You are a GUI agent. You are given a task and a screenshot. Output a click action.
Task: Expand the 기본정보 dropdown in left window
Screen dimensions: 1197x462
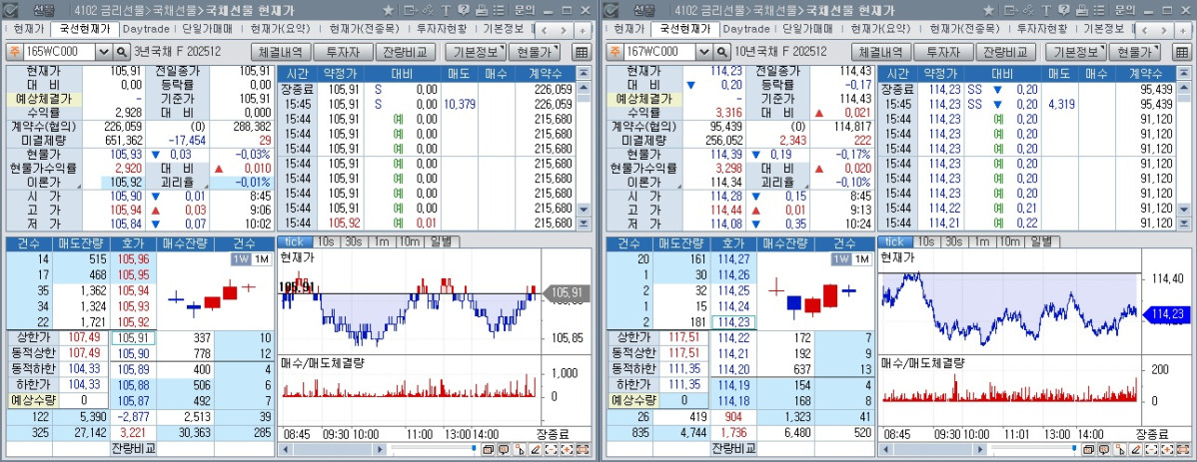[x=478, y=52]
